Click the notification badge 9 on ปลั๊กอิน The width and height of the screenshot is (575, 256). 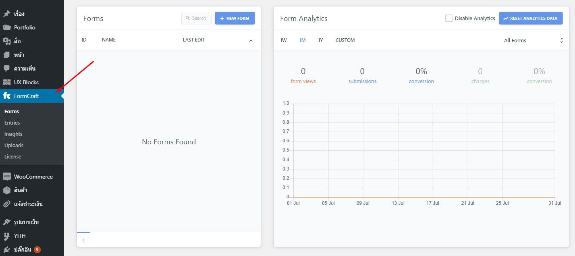pyautogui.click(x=37, y=250)
